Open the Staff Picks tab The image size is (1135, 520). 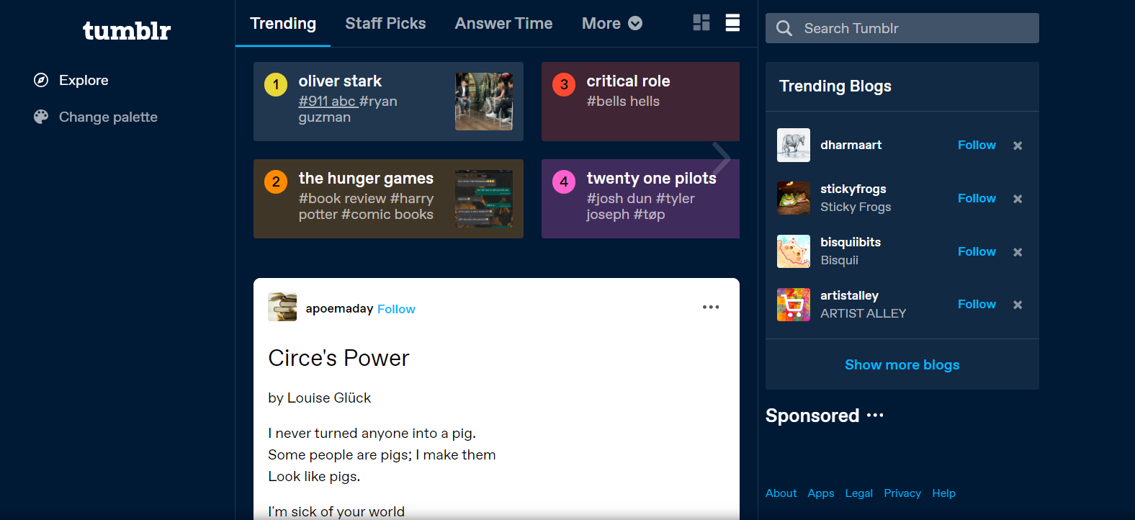click(x=385, y=23)
